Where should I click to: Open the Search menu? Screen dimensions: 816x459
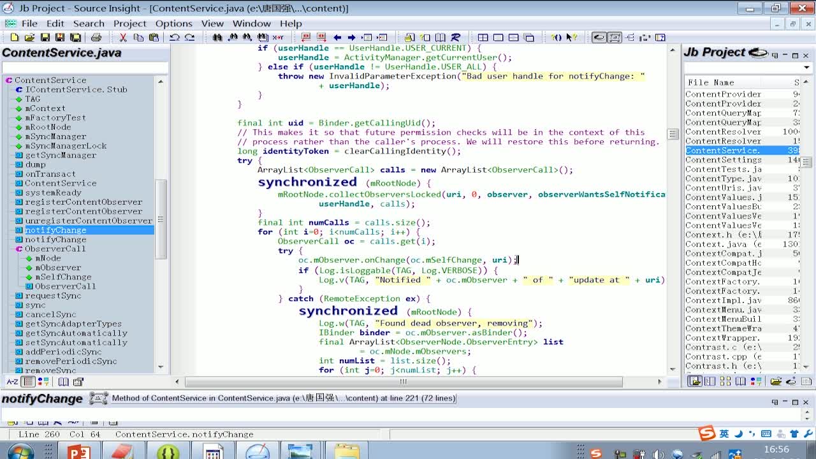pos(89,24)
